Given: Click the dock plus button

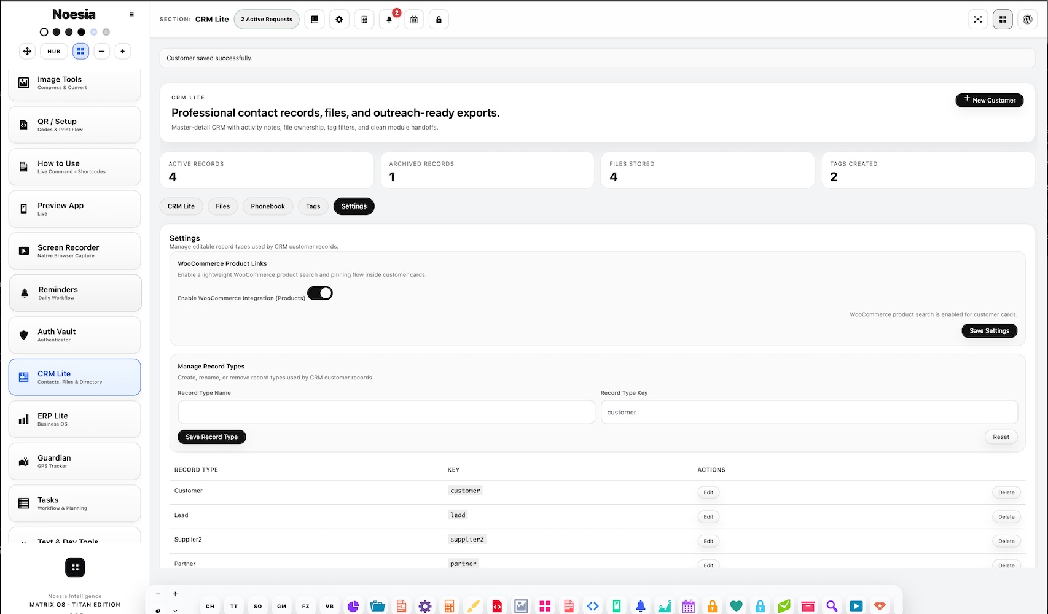Looking at the screenshot, I should 175,594.
